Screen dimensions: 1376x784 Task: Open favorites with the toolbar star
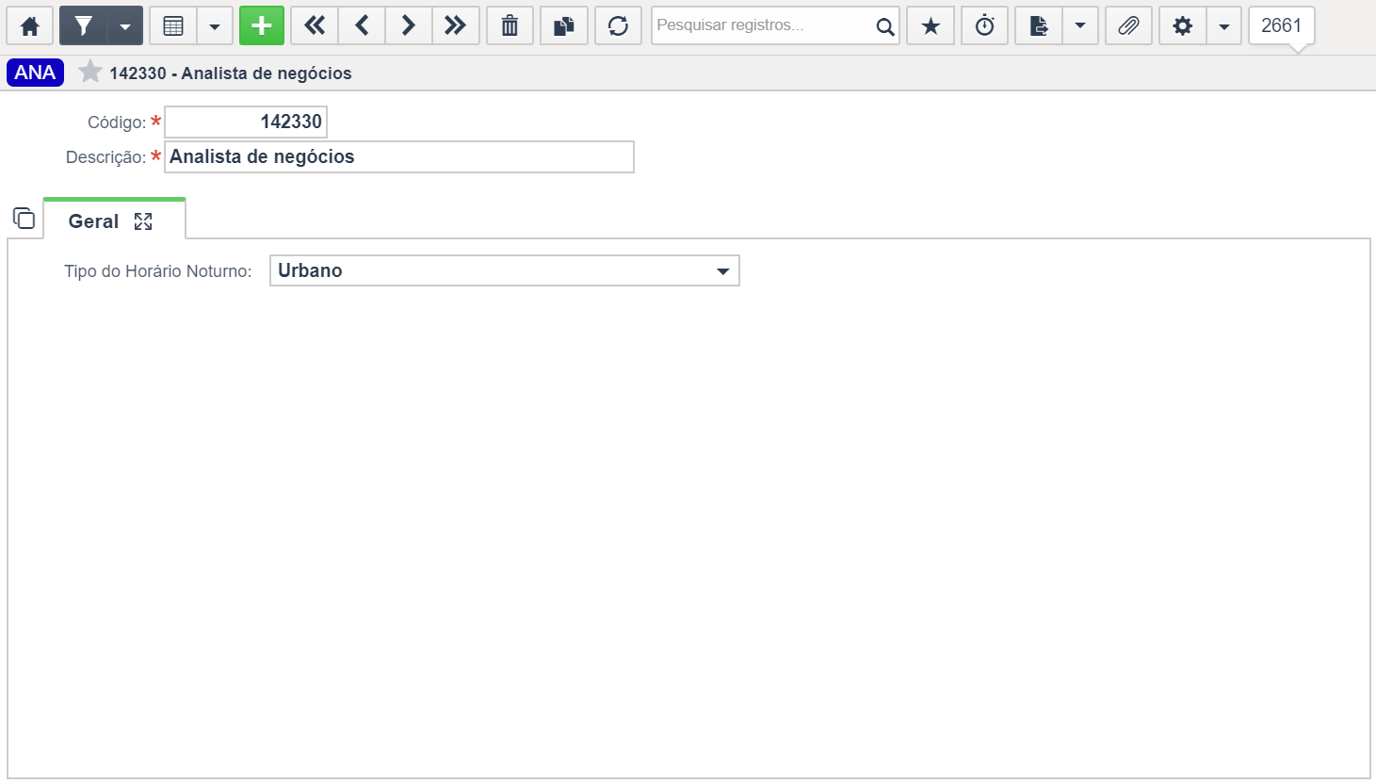[931, 26]
